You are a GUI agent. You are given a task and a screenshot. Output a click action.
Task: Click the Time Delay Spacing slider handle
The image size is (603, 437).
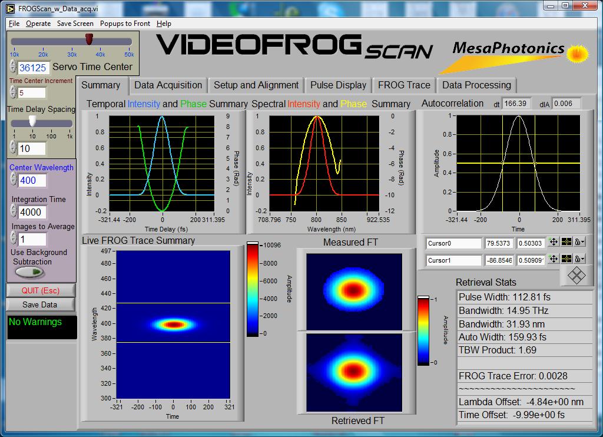click(x=32, y=121)
